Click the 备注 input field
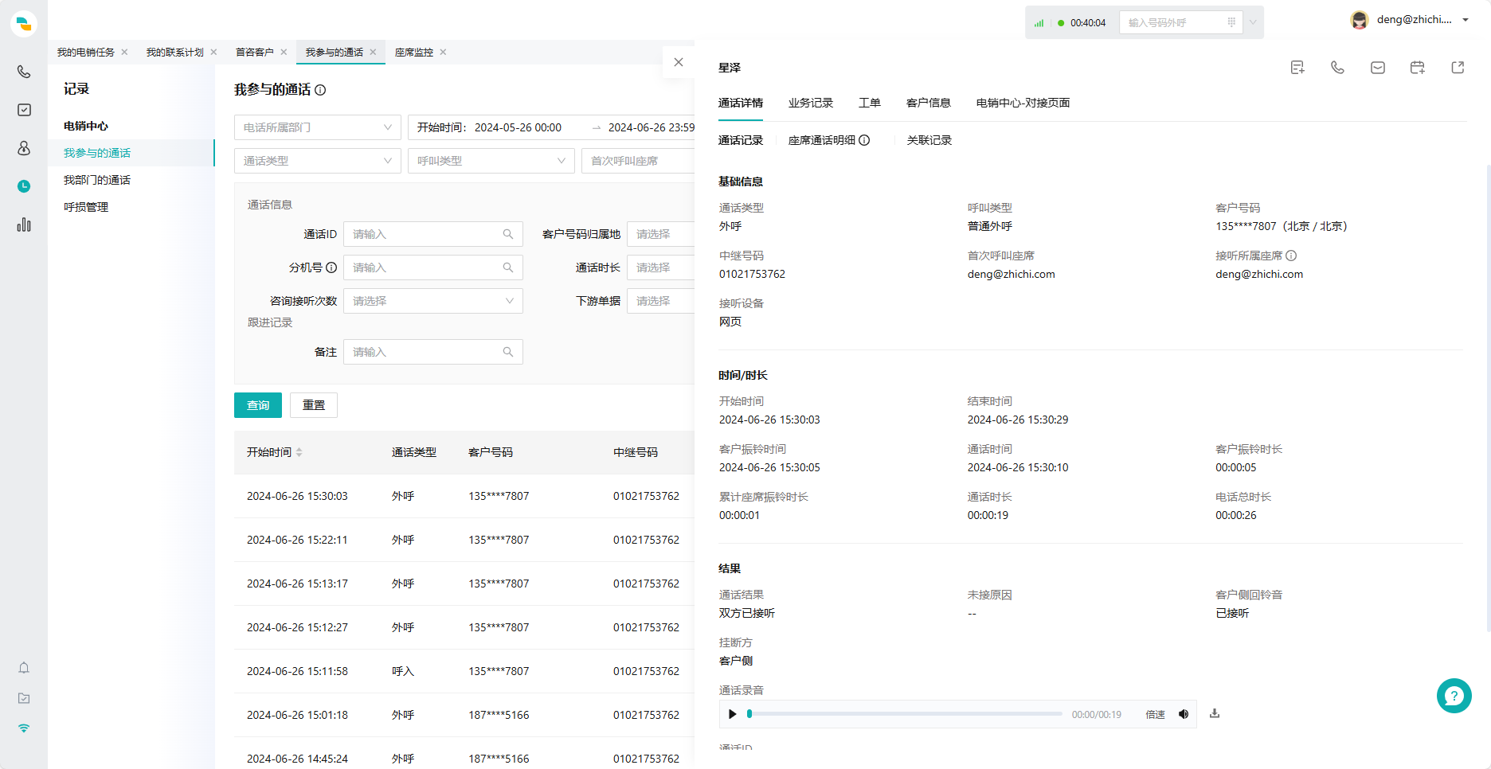1491x769 pixels. pos(433,352)
